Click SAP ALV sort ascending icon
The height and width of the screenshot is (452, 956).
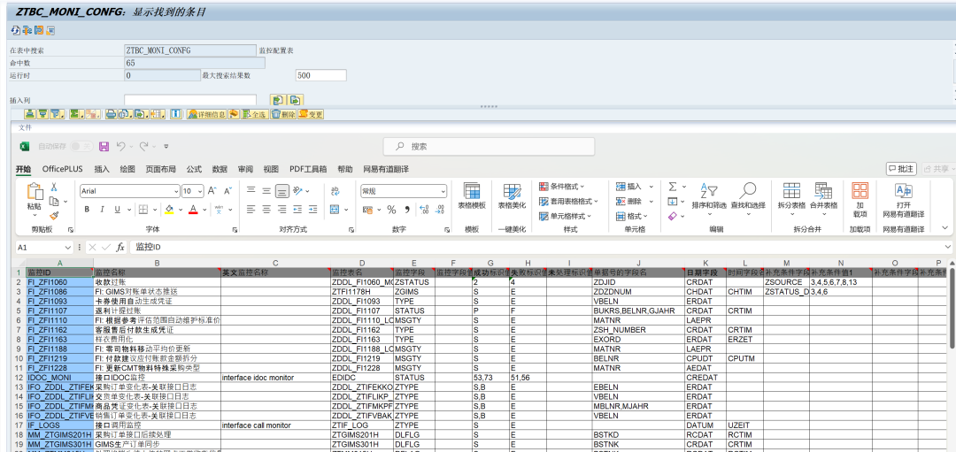28,114
